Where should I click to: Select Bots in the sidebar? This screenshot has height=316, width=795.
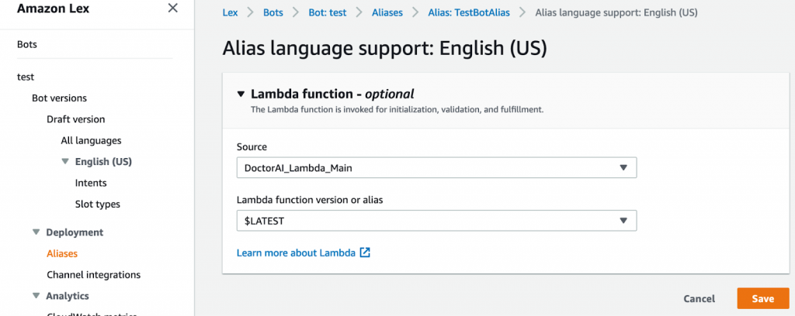pyautogui.click(x=27, y=44)
